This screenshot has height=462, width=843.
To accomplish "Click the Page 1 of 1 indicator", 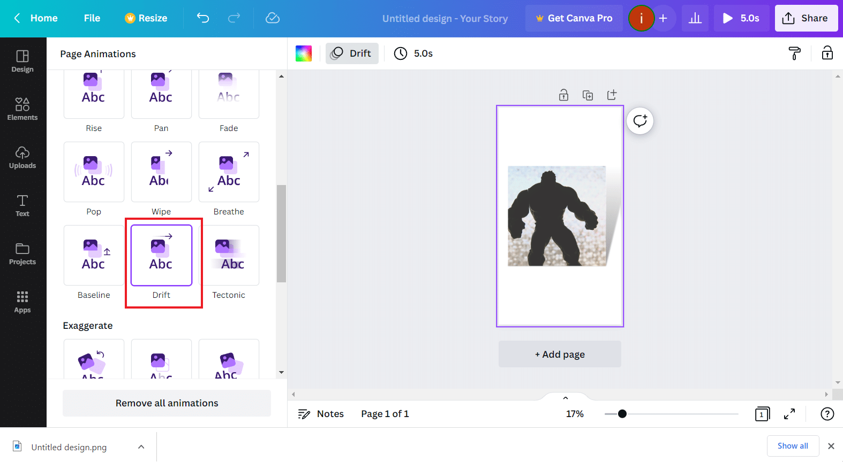I will (x=385, y=414).
